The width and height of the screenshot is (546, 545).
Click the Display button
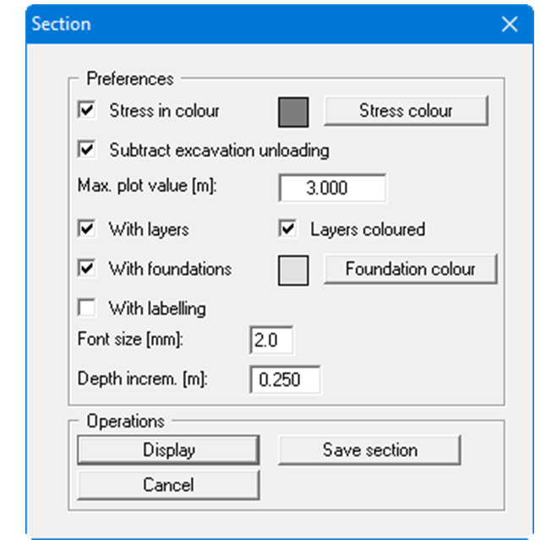(167, 450)
